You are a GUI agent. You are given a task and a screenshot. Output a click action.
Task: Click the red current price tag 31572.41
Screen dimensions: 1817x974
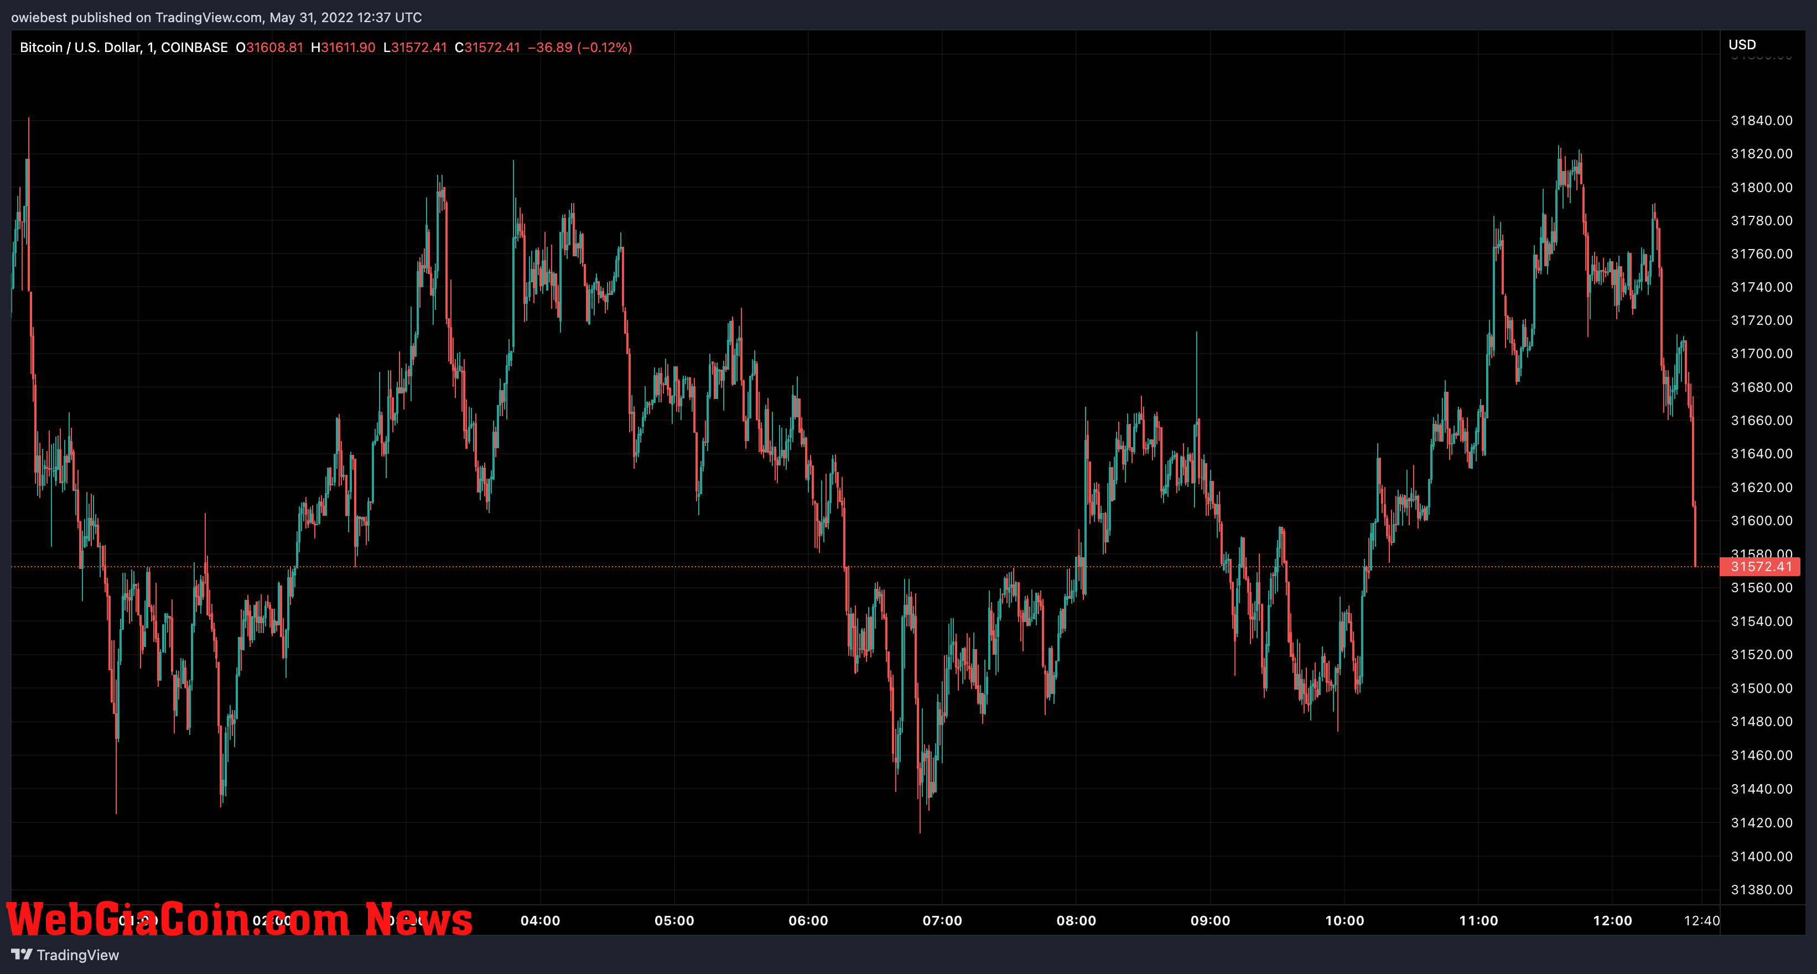(x=1760, y=566)
